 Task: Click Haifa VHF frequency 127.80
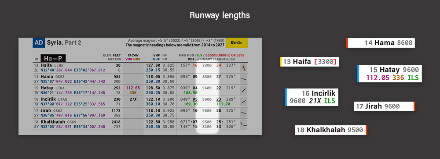pos(153,65)
